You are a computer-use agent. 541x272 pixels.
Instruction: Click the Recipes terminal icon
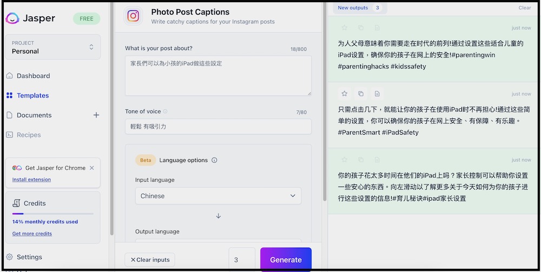click(10, 135)
